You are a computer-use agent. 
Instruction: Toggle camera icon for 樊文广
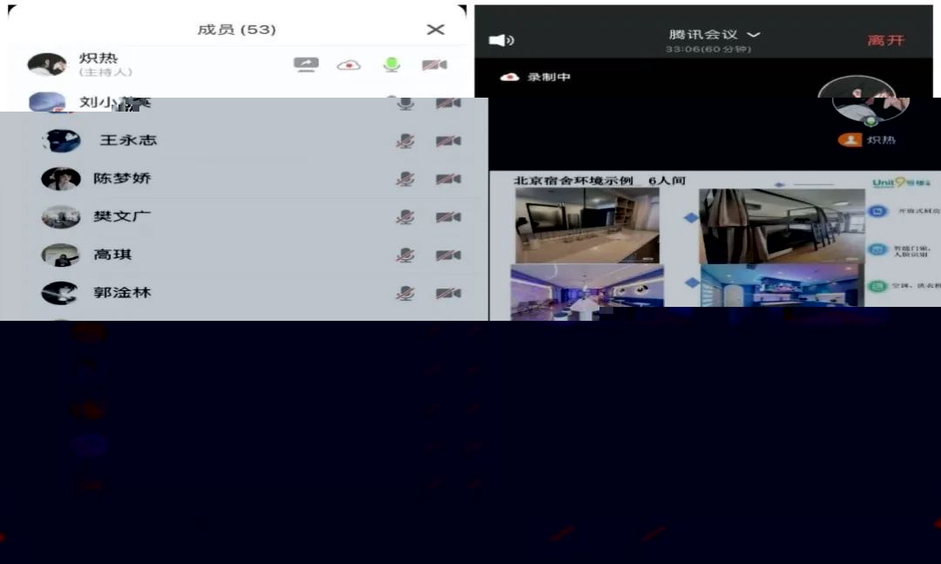pos(449,217)
